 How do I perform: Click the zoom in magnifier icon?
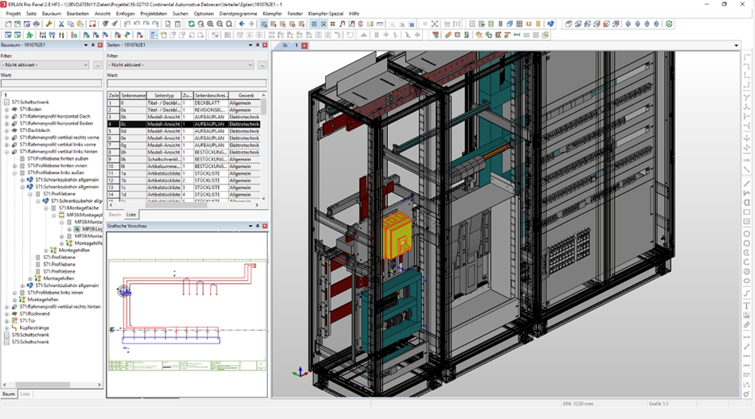(x=210, y=24)
